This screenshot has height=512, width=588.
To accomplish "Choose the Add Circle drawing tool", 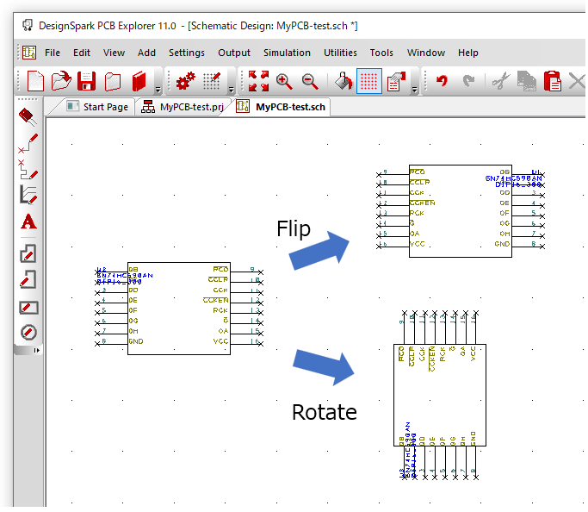I will pos(28,333).
